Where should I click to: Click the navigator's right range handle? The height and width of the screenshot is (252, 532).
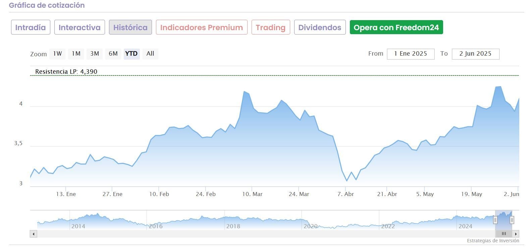(x=512, y=220)
